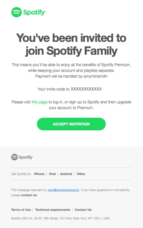Open Terms of Use footer link
This screenshot has height=228, width=143.
click(x=21, y=210)
